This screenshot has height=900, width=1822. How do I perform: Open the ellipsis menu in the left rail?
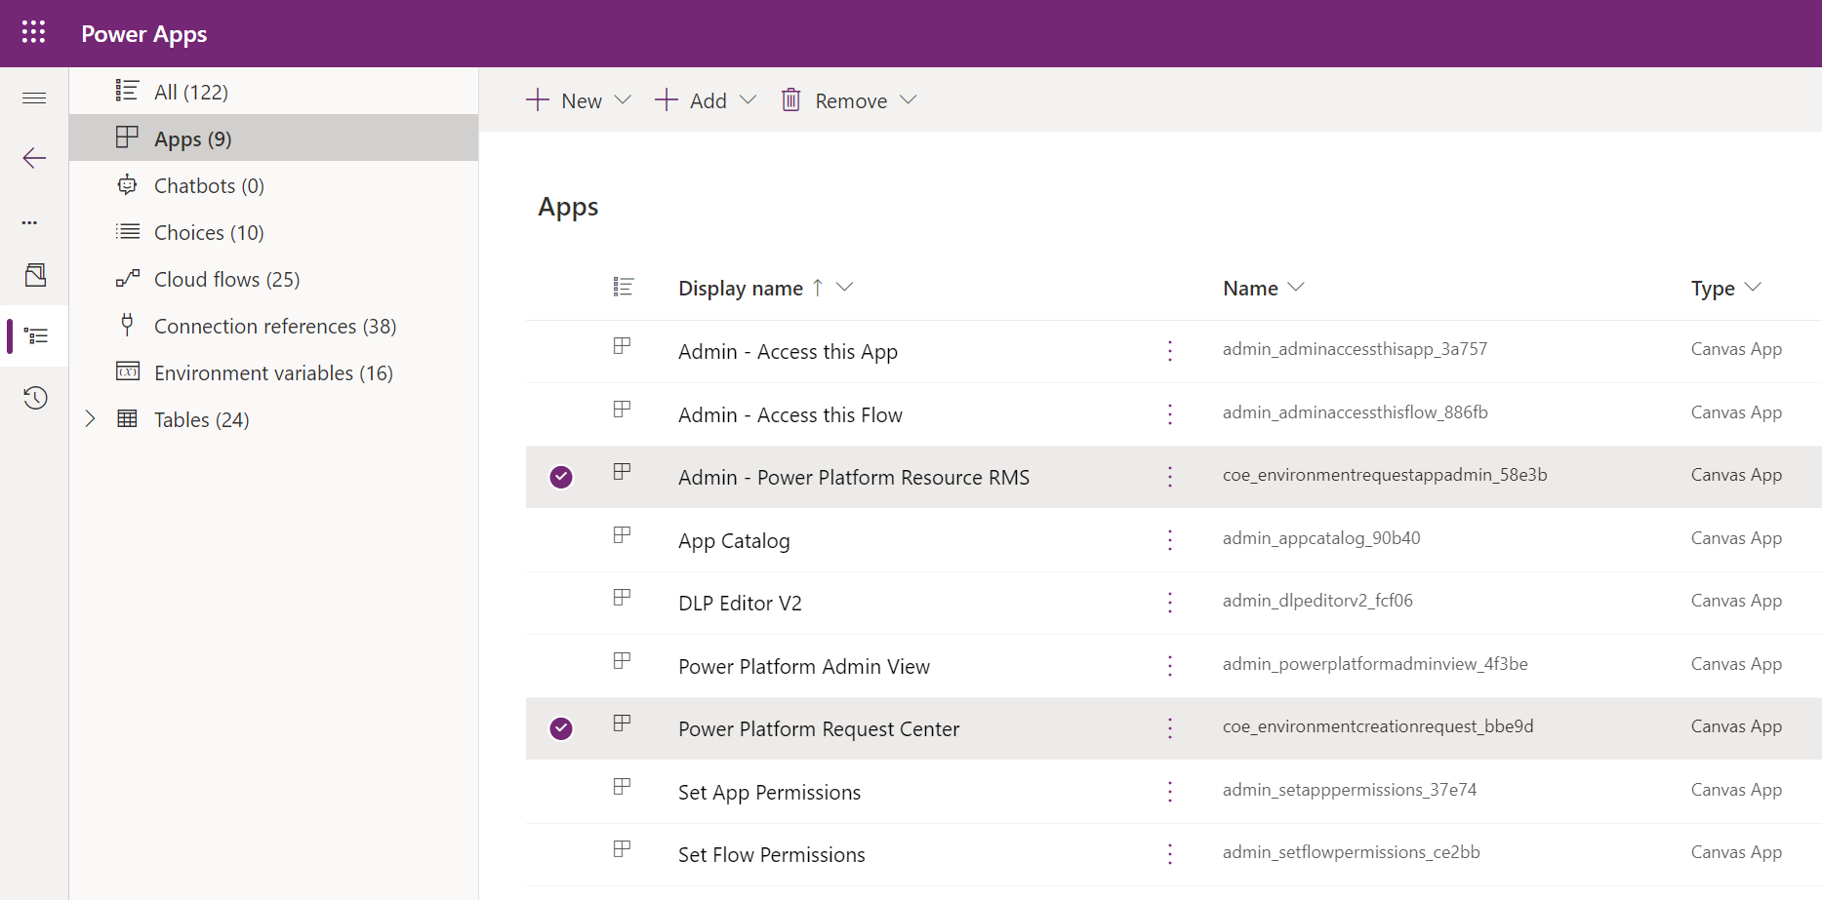point(30,222)
